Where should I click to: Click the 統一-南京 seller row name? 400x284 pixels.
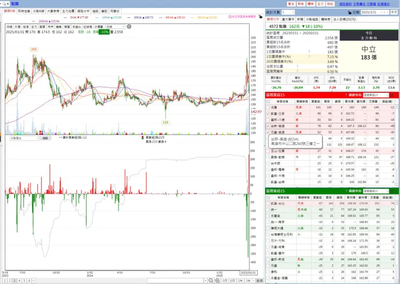click(x=277, y=222)
